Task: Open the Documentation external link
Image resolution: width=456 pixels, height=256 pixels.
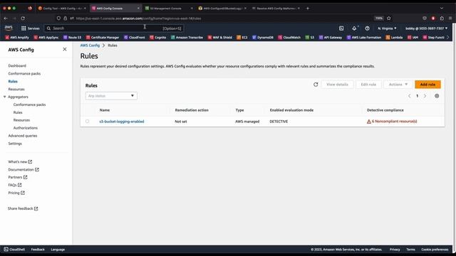Action: 24,169
